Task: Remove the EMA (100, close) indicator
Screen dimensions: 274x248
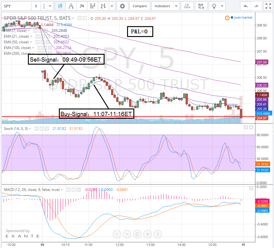Action: pyautogui.click(x=50, y=48)
